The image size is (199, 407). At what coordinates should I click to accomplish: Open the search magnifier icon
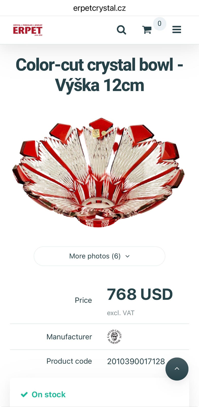(x=121, y=30)
